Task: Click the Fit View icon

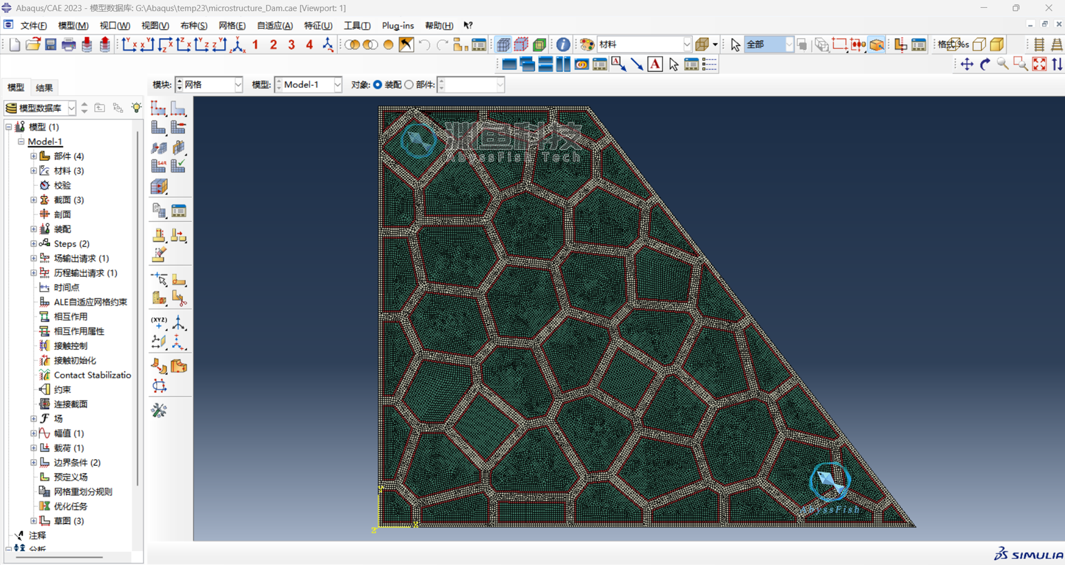Action: tap(1039, 64)
